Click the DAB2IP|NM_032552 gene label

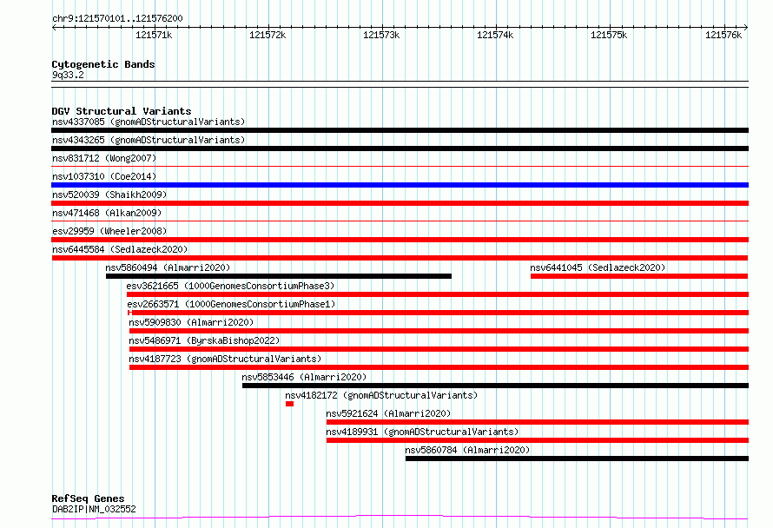click(94, 509)
